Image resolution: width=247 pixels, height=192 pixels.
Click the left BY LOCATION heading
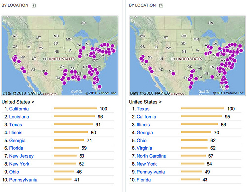(x=15, y=5)
